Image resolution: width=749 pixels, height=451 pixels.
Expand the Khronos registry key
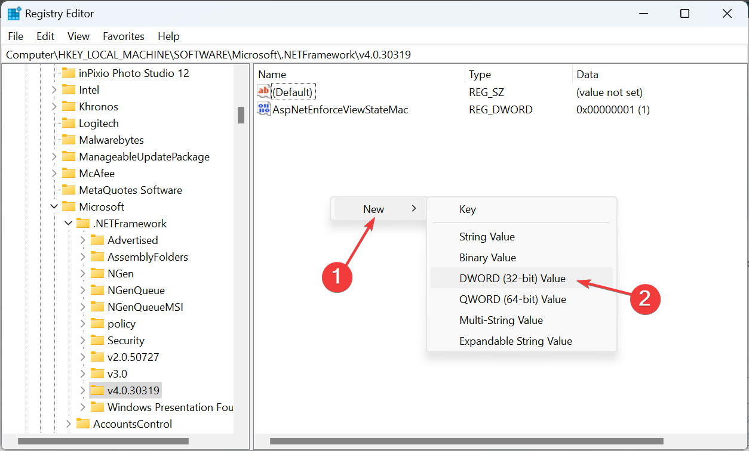click(54, 106)
